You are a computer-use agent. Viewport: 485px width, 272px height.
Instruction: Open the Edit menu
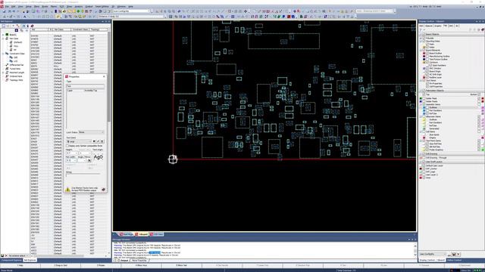[x=14, y=7]
